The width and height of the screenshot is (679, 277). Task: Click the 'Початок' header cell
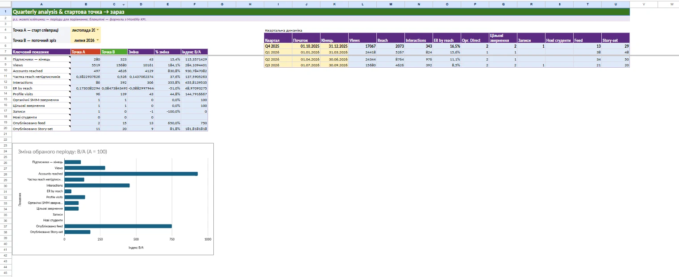tap(306, 38)
